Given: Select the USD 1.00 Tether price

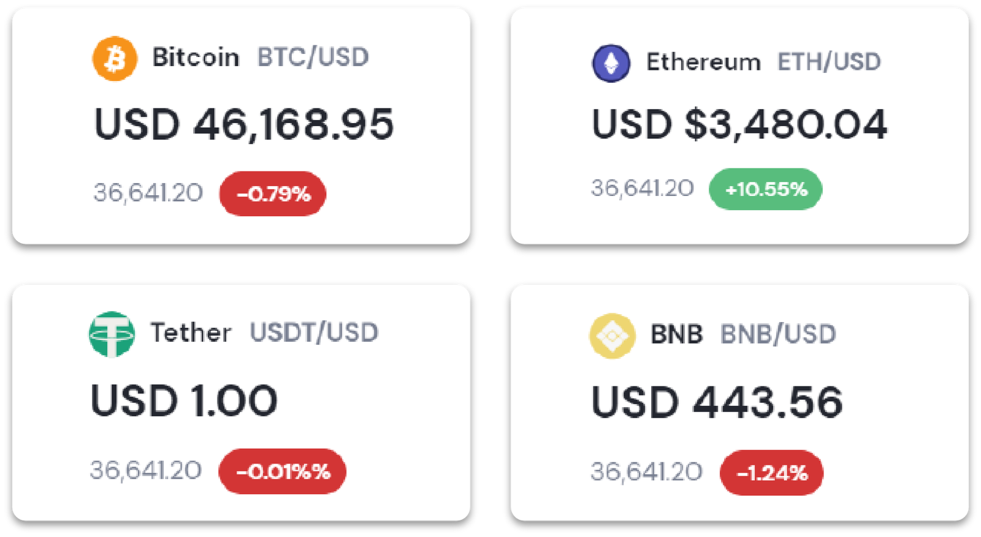Looking at the screenshot, I should click(x=184, y=401).
